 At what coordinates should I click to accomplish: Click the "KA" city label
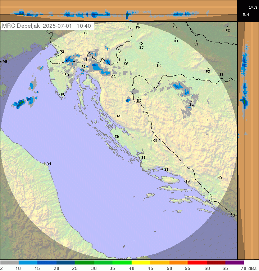pos(126,64)
